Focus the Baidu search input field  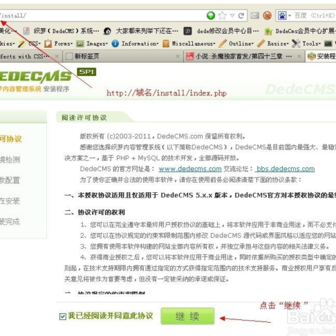314,15
